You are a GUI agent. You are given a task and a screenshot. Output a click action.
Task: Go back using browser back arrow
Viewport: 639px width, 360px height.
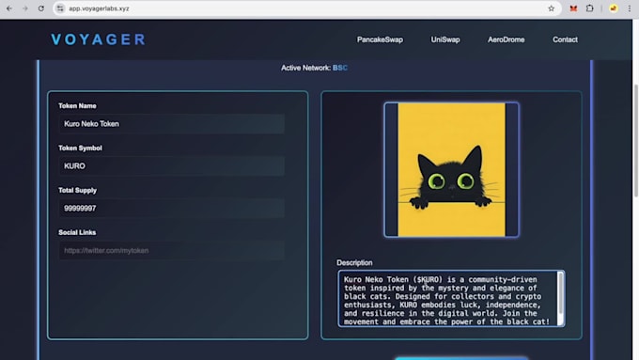pyautogui.click(x=9, y=8)
